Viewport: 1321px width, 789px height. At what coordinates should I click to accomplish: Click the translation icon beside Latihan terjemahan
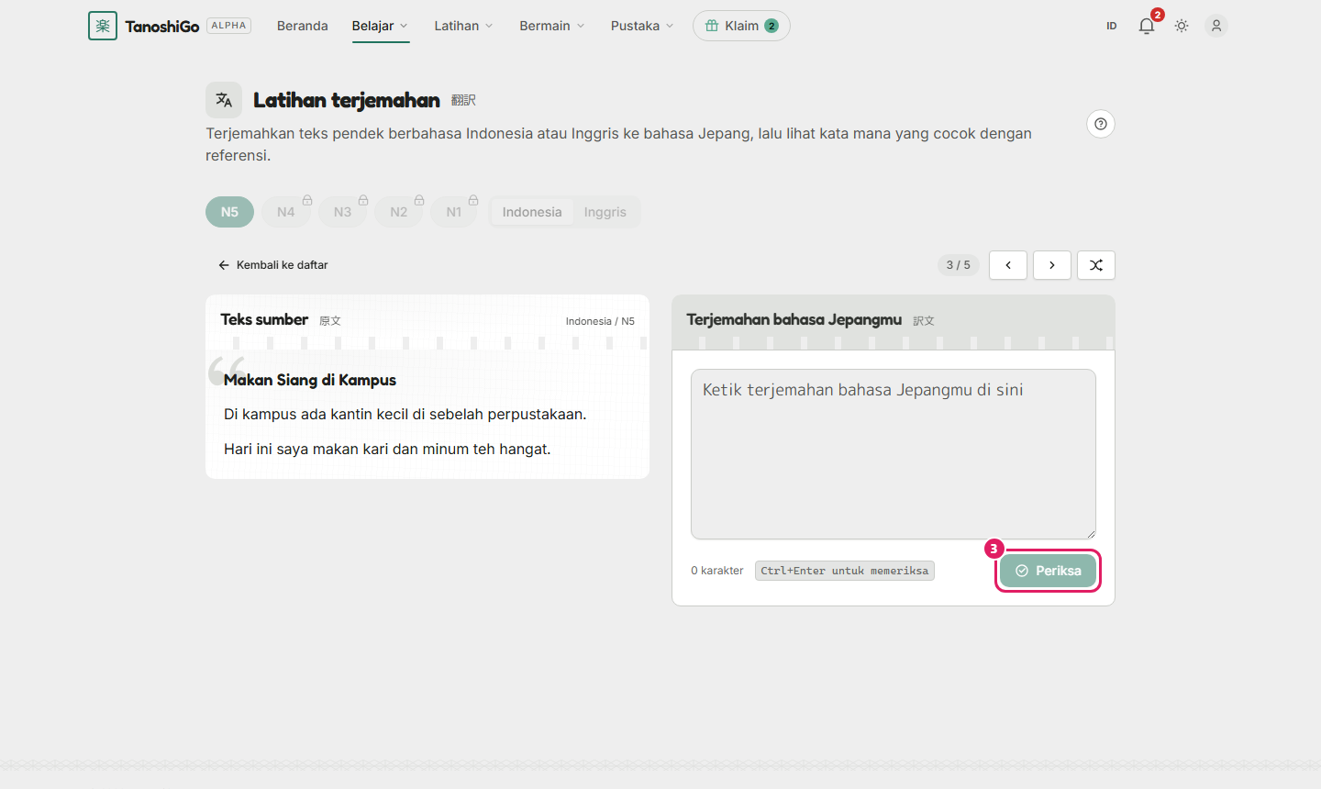(224, 100)
